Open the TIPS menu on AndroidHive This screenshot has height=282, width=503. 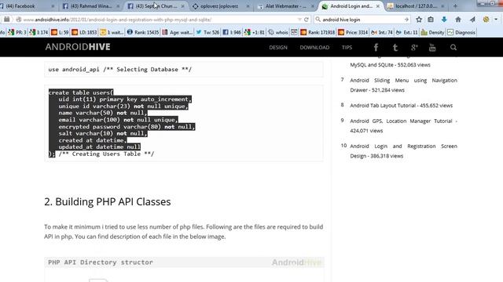click(x=347, y=47)
